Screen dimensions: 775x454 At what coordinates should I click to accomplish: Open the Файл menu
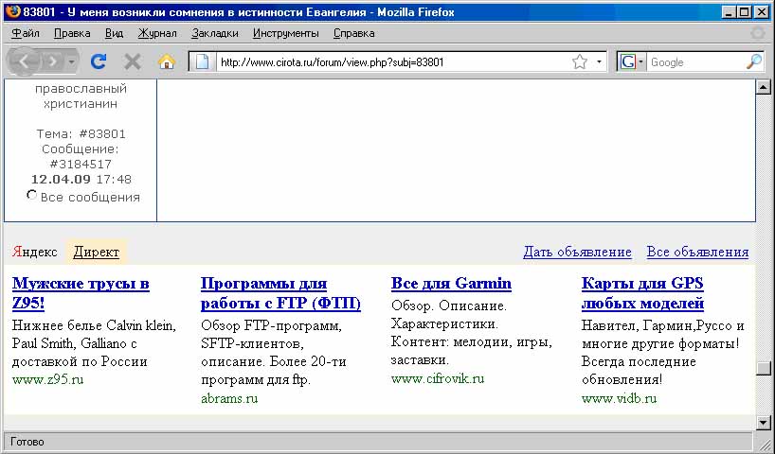coord(26,33)
